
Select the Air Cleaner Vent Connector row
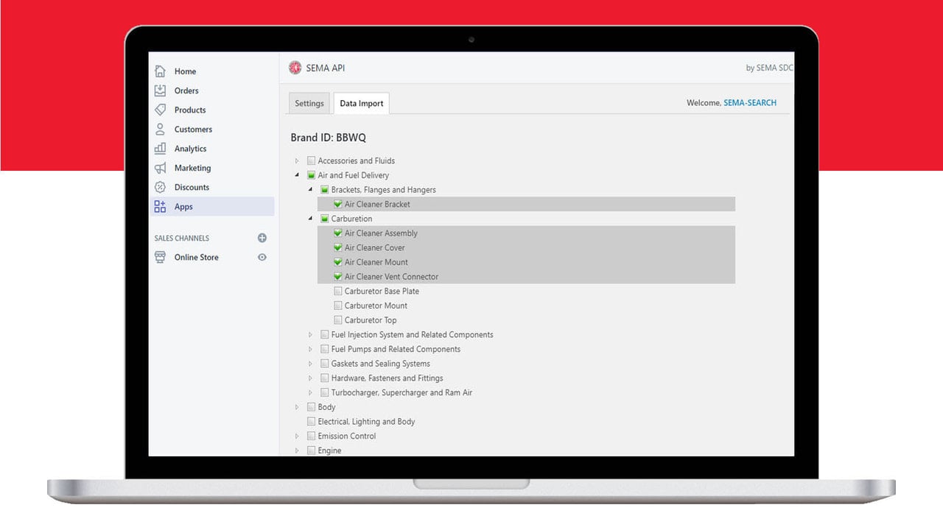point(526,277)
